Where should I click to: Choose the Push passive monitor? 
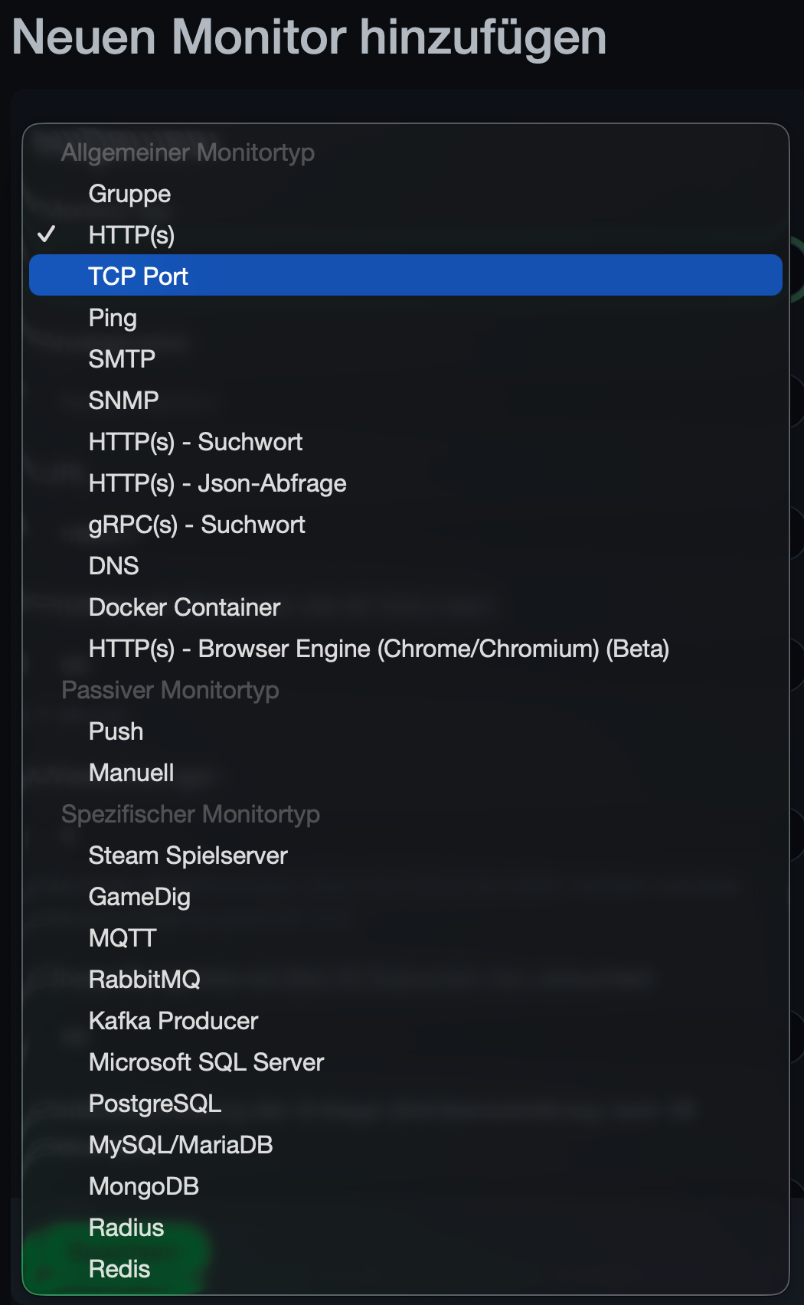coord(116,731)
